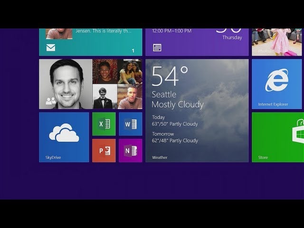Click Tomorrow's forecast in Weather tile
The width and height of the screenshot is (304, 228).
click(175, 137)
